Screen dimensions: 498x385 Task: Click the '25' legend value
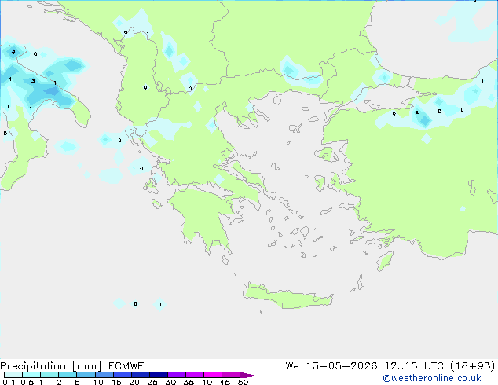click(x=152, y=382)
